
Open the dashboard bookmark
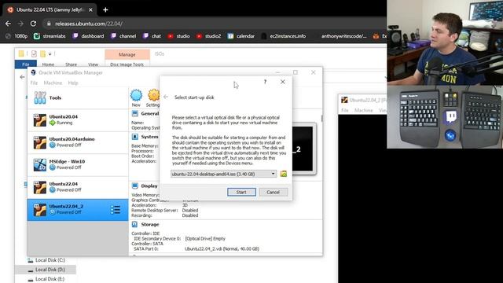tap(88, 36)
